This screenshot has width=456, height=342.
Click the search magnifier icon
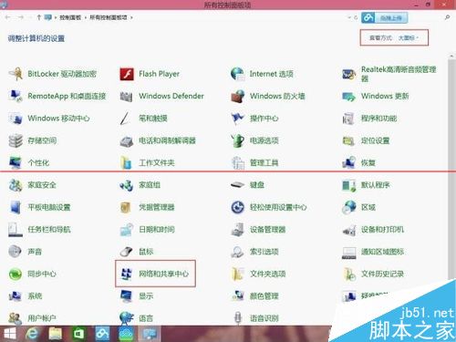[x=447, y=17]
